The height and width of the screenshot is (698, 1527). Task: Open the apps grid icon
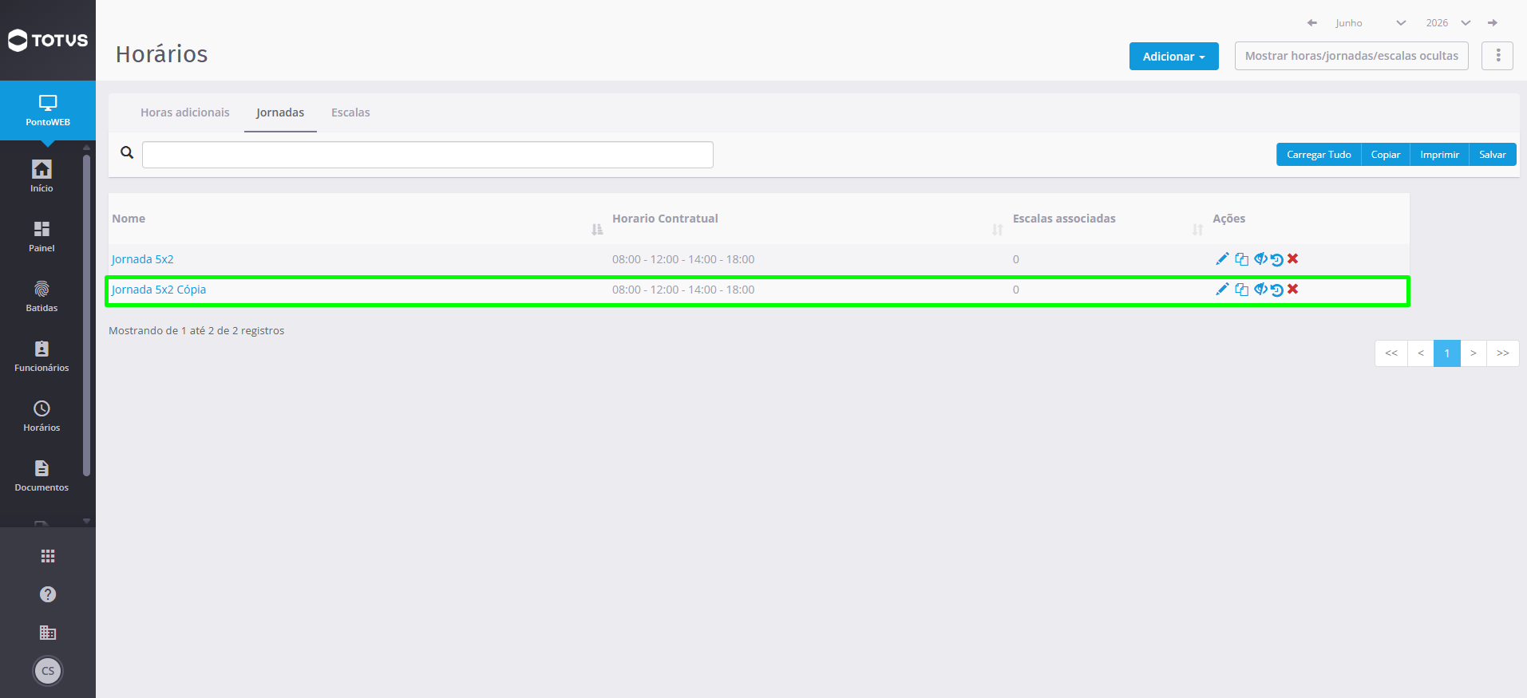48,556
